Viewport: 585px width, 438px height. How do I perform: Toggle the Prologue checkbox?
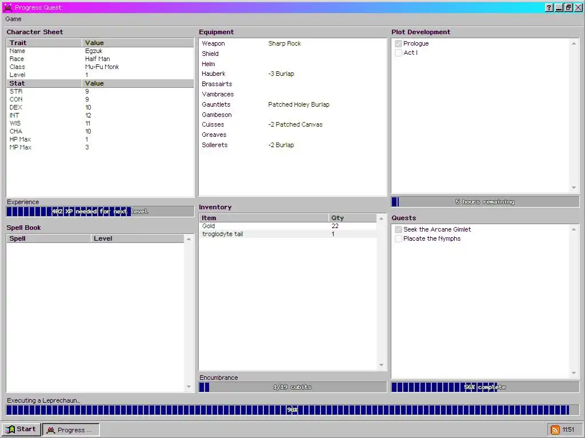tap(398, 43)
